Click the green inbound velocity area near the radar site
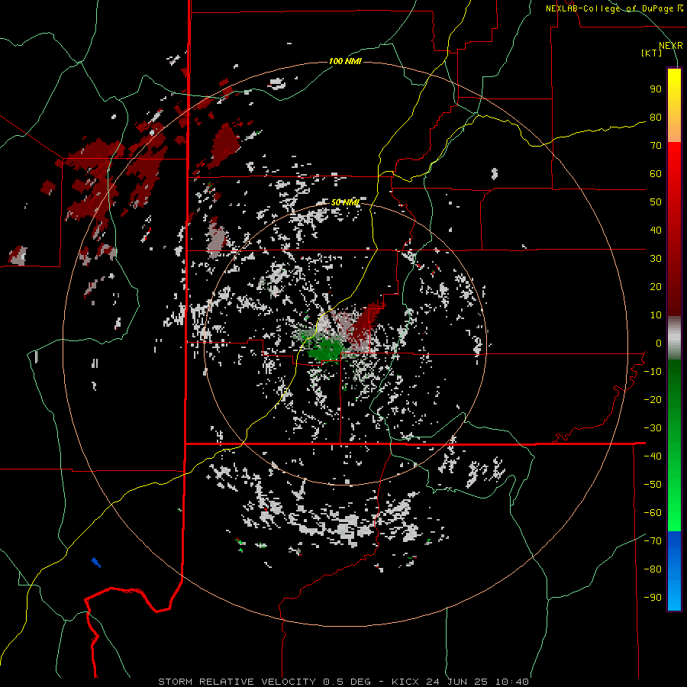 (x=325, y=349)
